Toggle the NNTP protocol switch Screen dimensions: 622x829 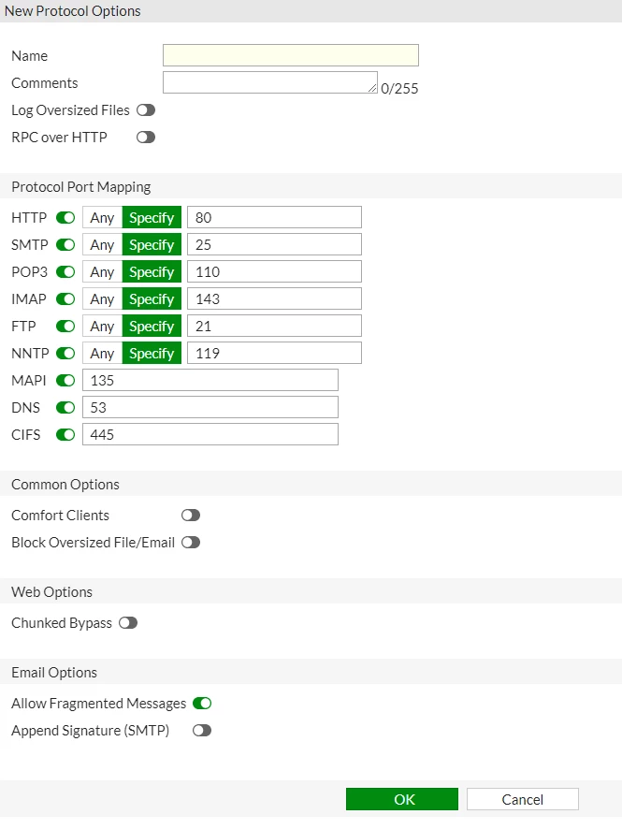coord(65,353)
